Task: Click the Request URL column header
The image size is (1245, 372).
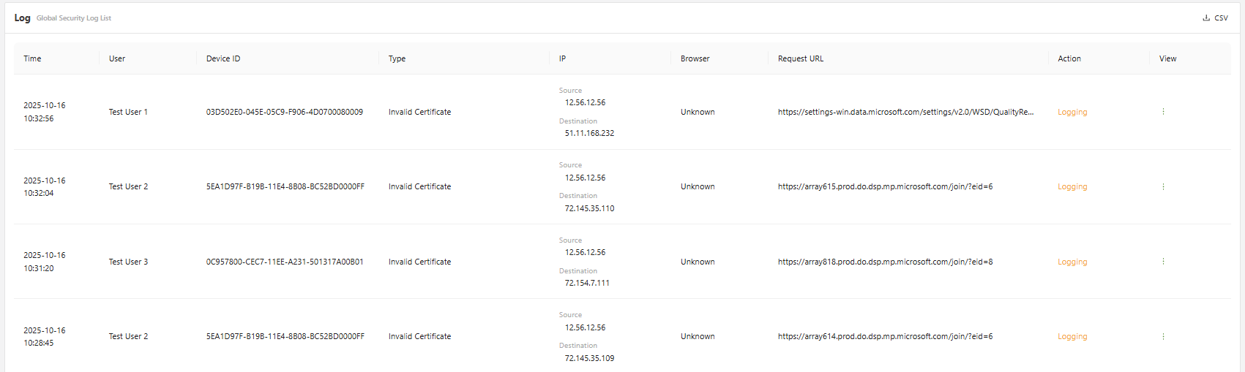Action: (x=801, y=58)
